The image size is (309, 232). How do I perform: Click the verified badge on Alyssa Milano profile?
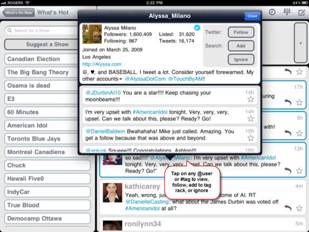click(x=197, y=28)
